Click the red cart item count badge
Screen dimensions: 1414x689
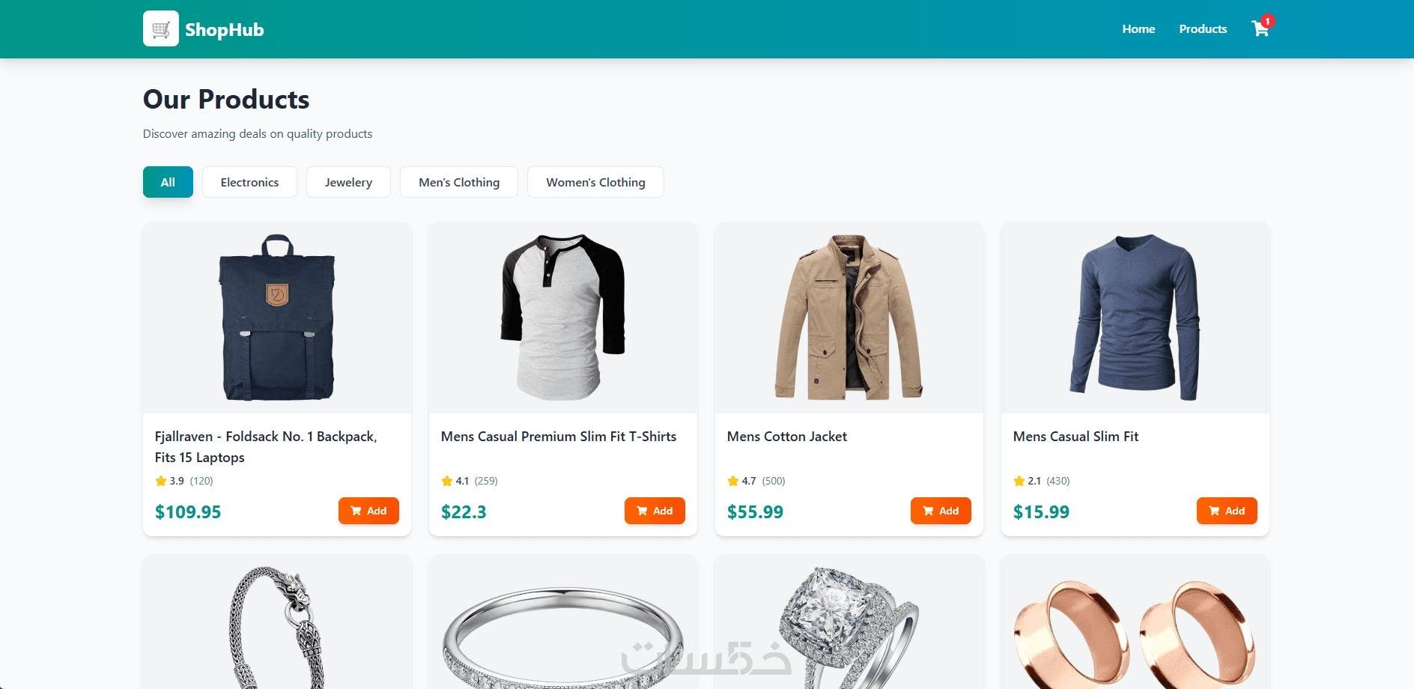(1267, 21)
